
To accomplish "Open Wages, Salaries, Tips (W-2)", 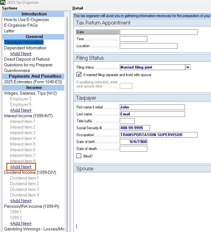I will [30, 93].
